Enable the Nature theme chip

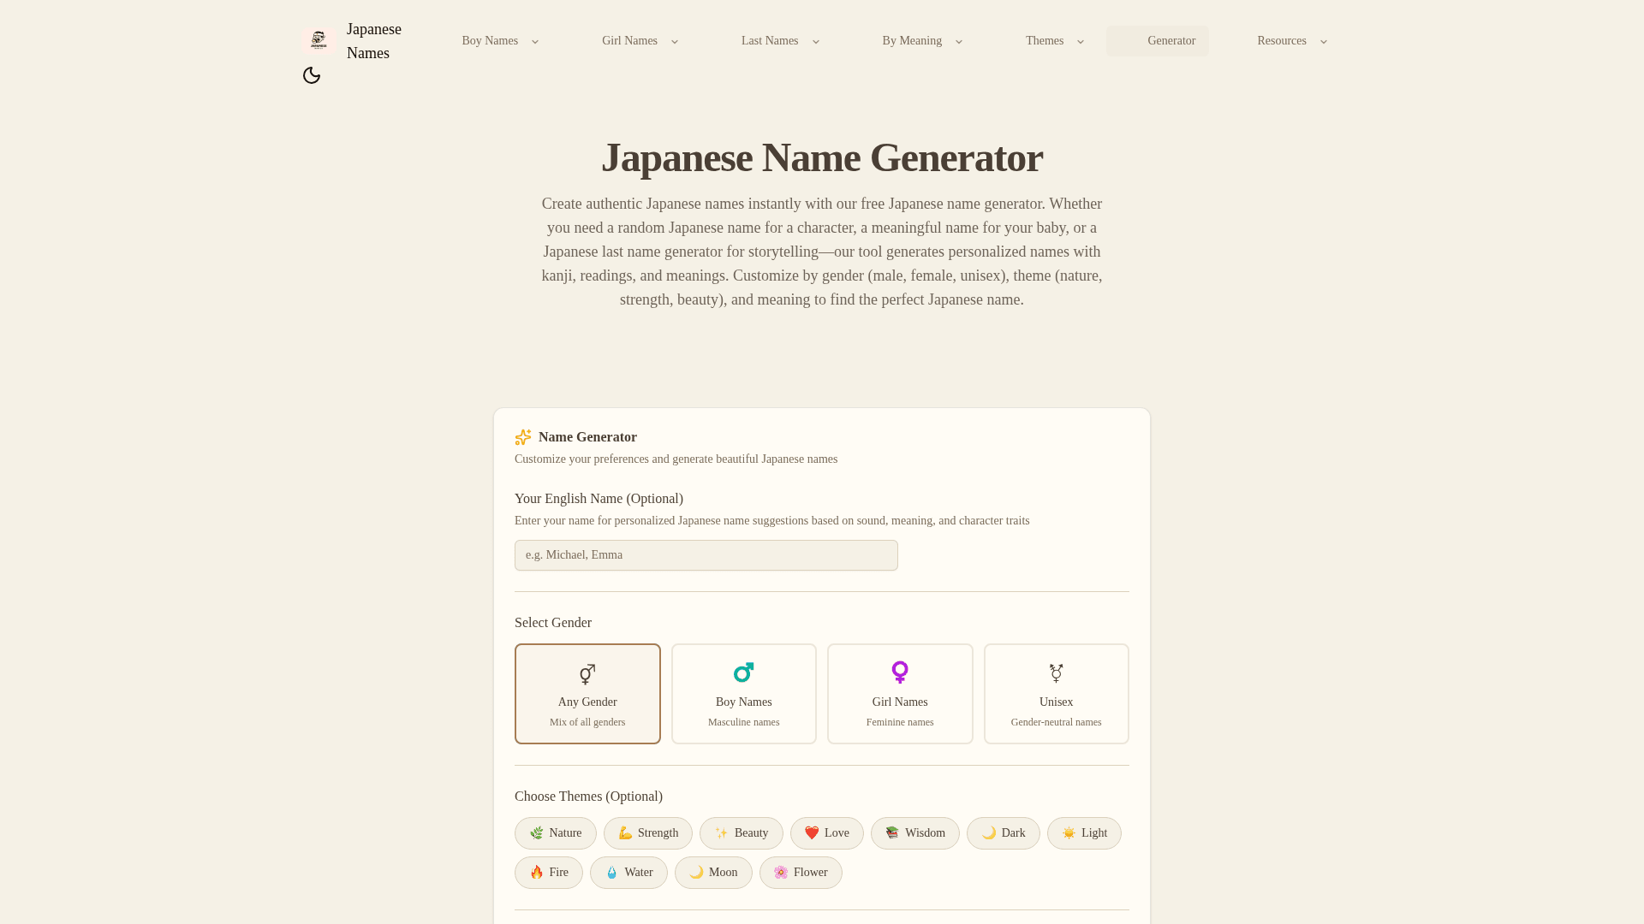(555, 832)
